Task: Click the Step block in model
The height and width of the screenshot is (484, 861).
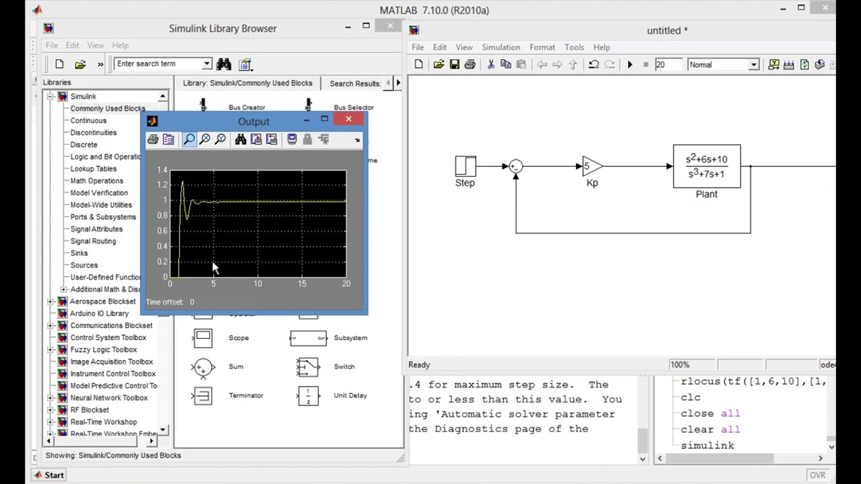Action: 465,166
